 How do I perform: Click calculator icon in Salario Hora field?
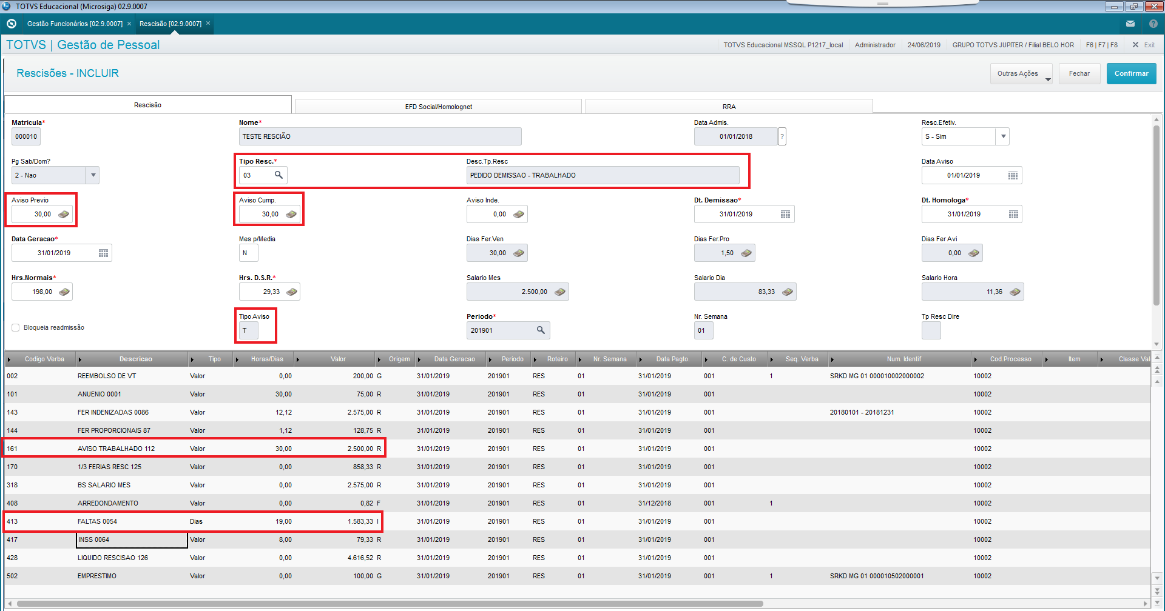click(x=1015, y=292)
